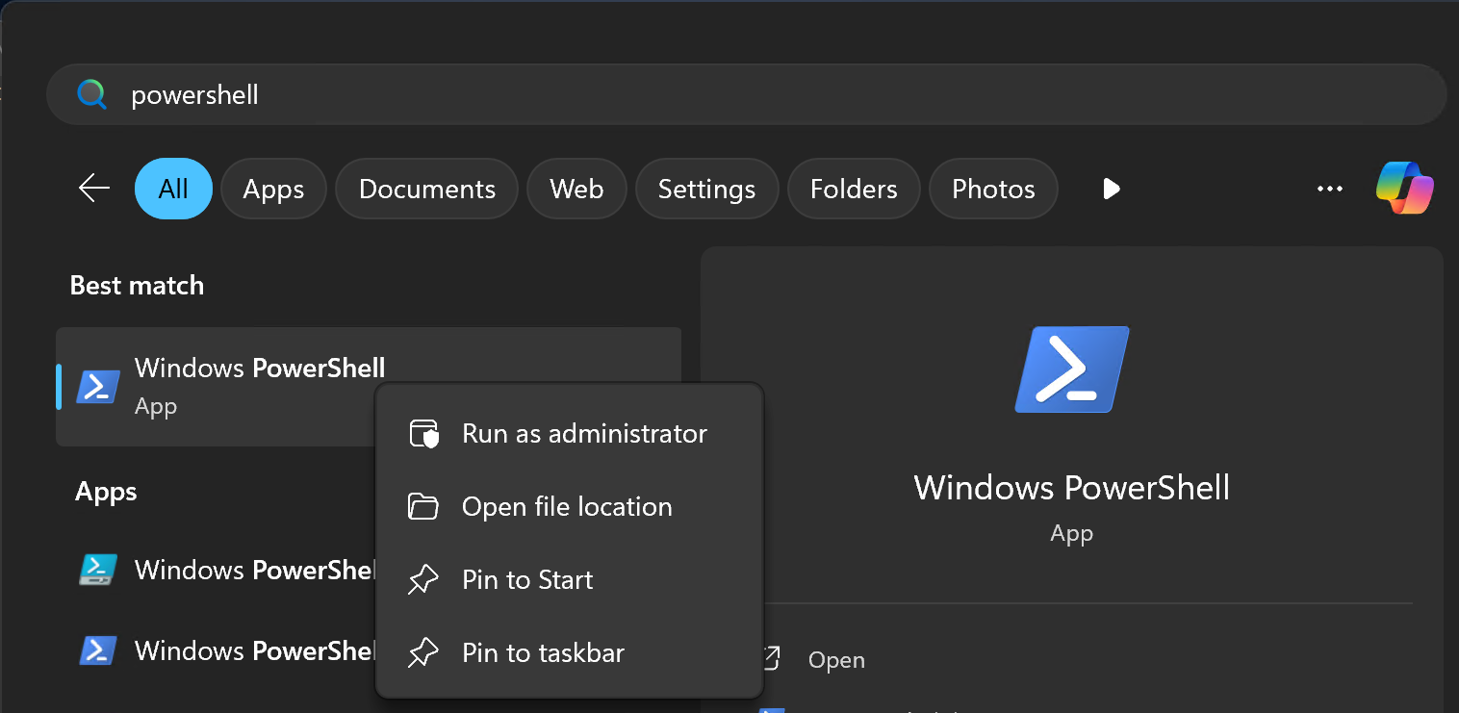Click the magnifier icon in the search bar
Screen dimensions: 1459x713
pos(91,94)
